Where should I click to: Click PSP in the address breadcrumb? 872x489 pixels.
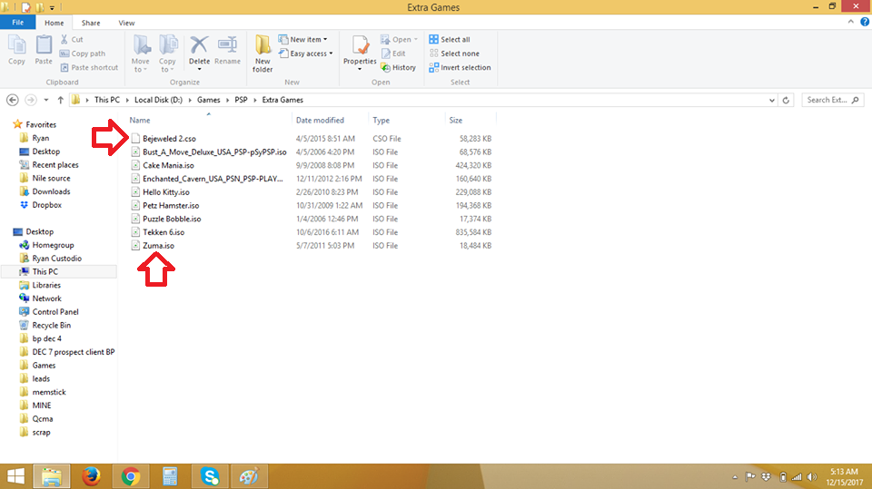pos(241,100)
